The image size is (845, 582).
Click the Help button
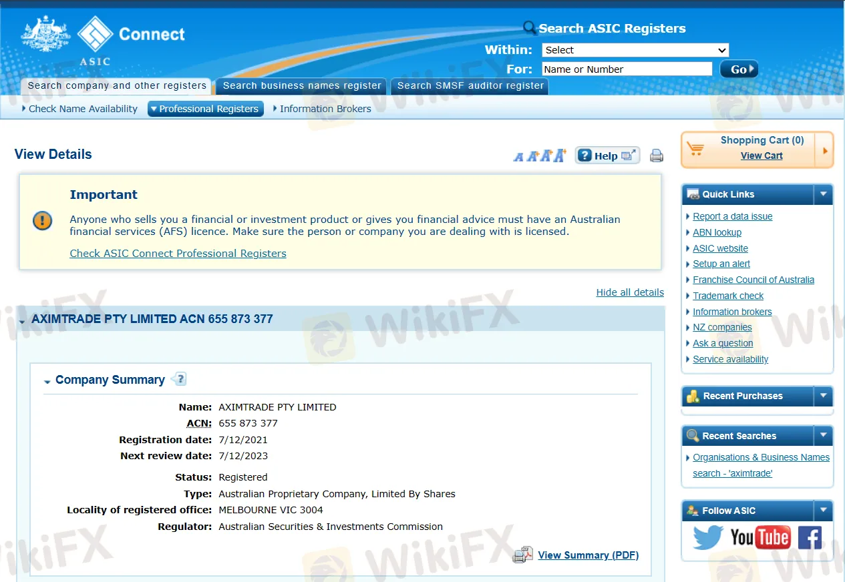(607, 156)
